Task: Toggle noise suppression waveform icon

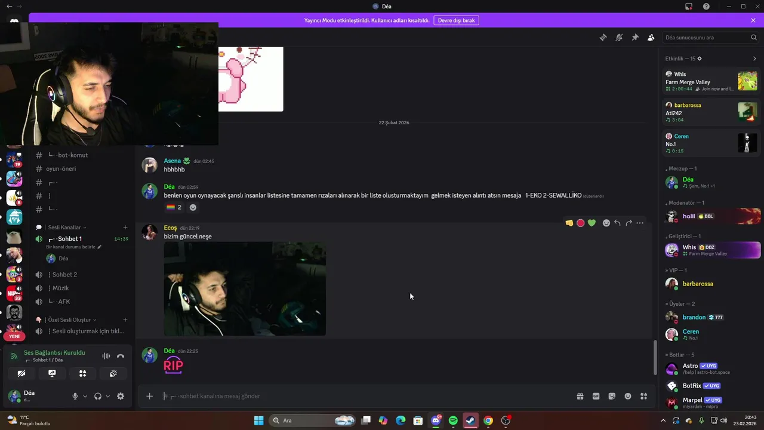Action: click(106, 356)
